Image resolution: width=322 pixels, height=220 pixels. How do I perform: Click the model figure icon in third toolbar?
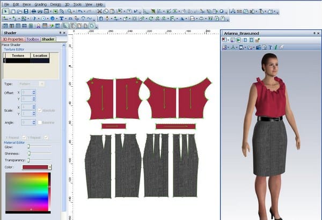(39, 26)
